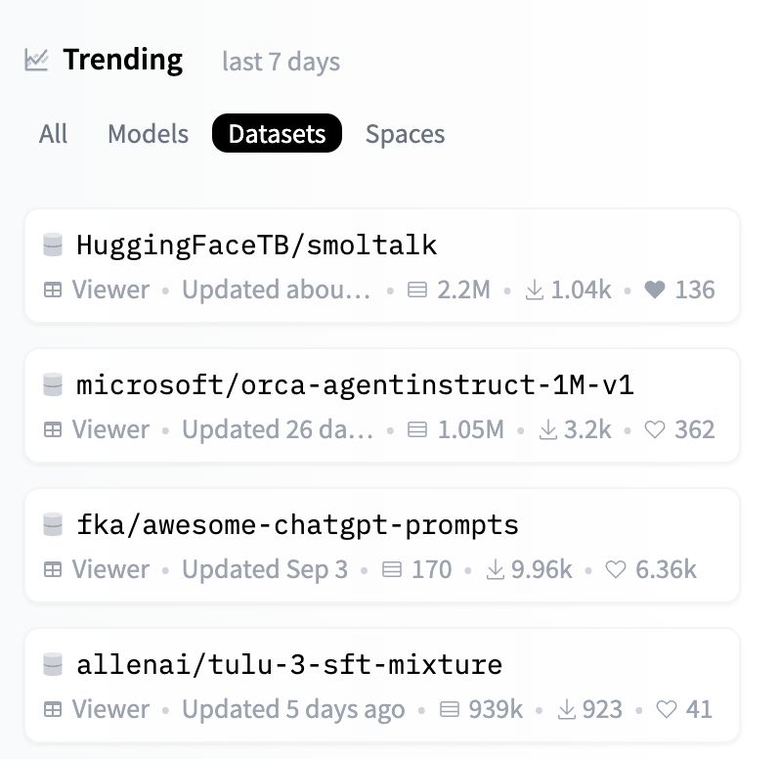780x759 pixels.
Task: Click the Trending chart icon
Action: (x=36, y=61)
